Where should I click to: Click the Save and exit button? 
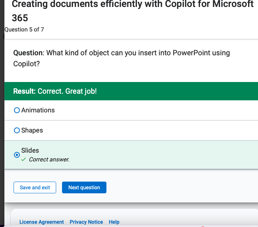tap(35, 187)
